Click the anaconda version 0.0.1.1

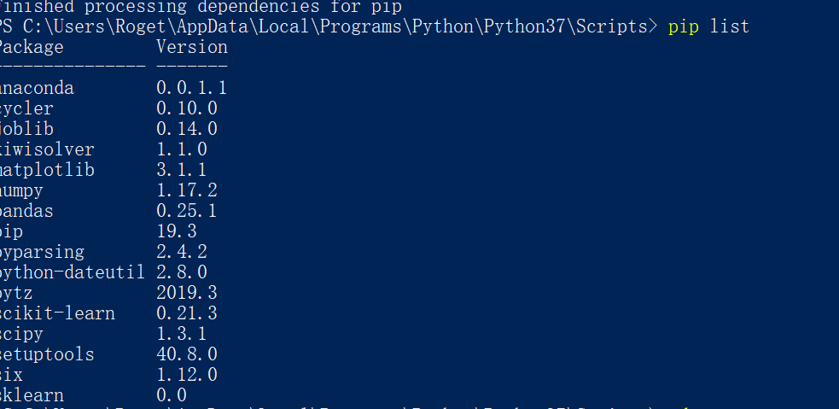click(192, 88)
